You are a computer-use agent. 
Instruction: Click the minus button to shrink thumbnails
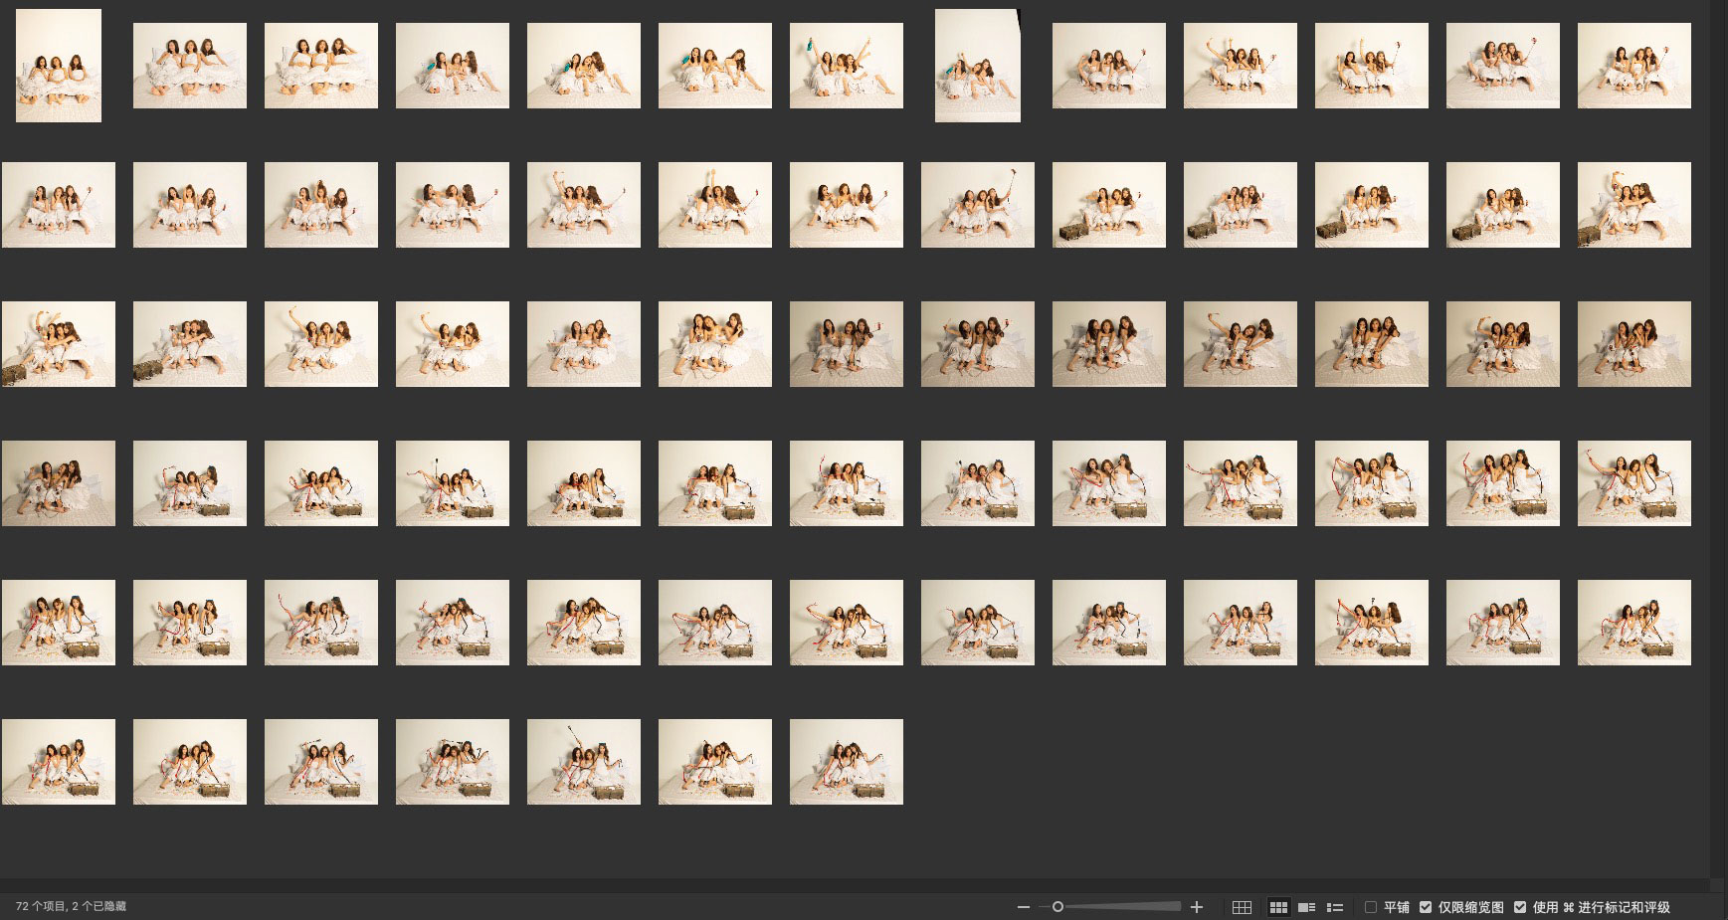pyautogui.click(x=1023, y=907)
